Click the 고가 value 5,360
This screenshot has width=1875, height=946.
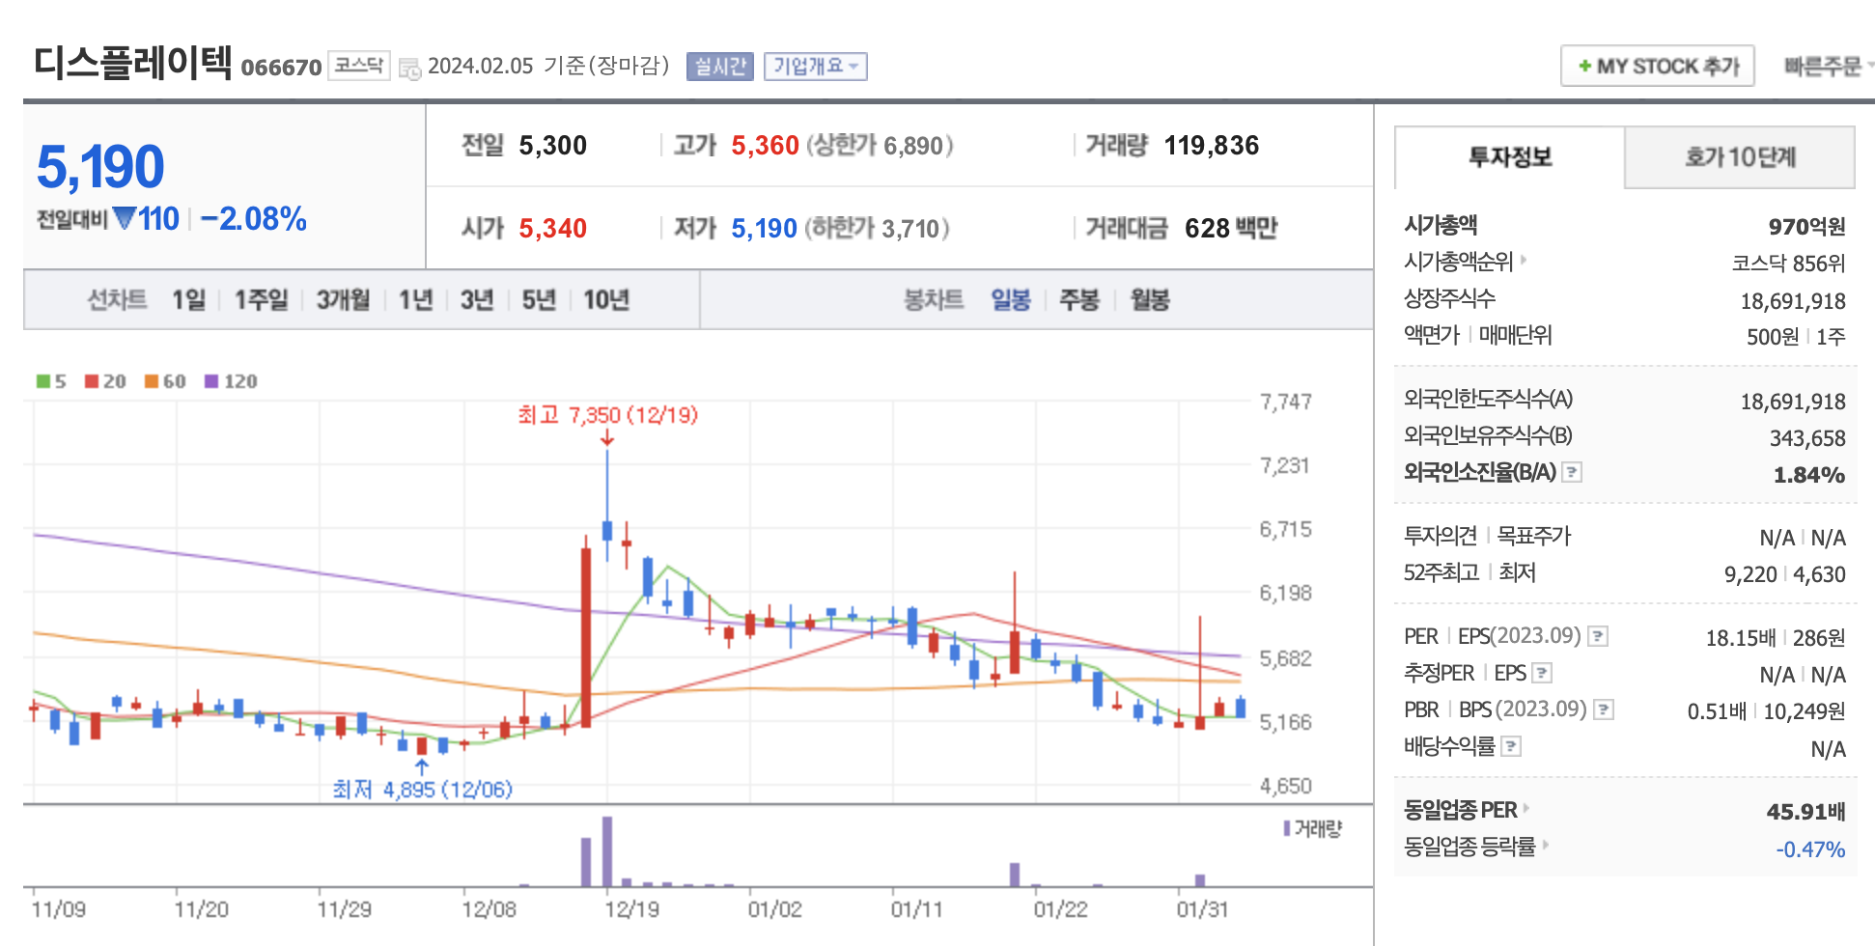(765, 146)
